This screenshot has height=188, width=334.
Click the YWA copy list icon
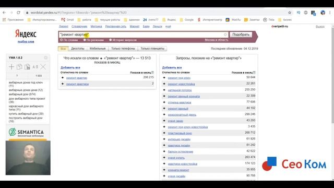pos(19,67)
